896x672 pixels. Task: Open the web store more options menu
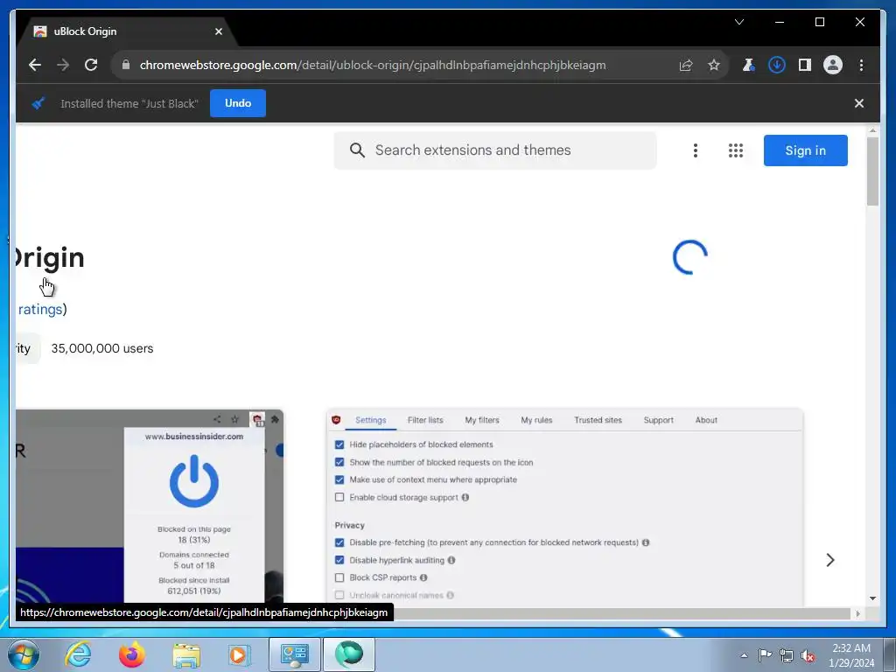point(696,150)
